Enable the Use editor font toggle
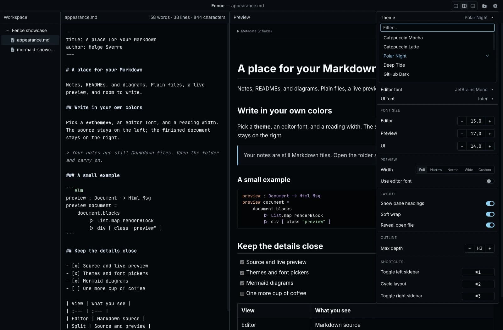Image resolution: width=503 pixels, height=330 pixels. coord(490,181)
